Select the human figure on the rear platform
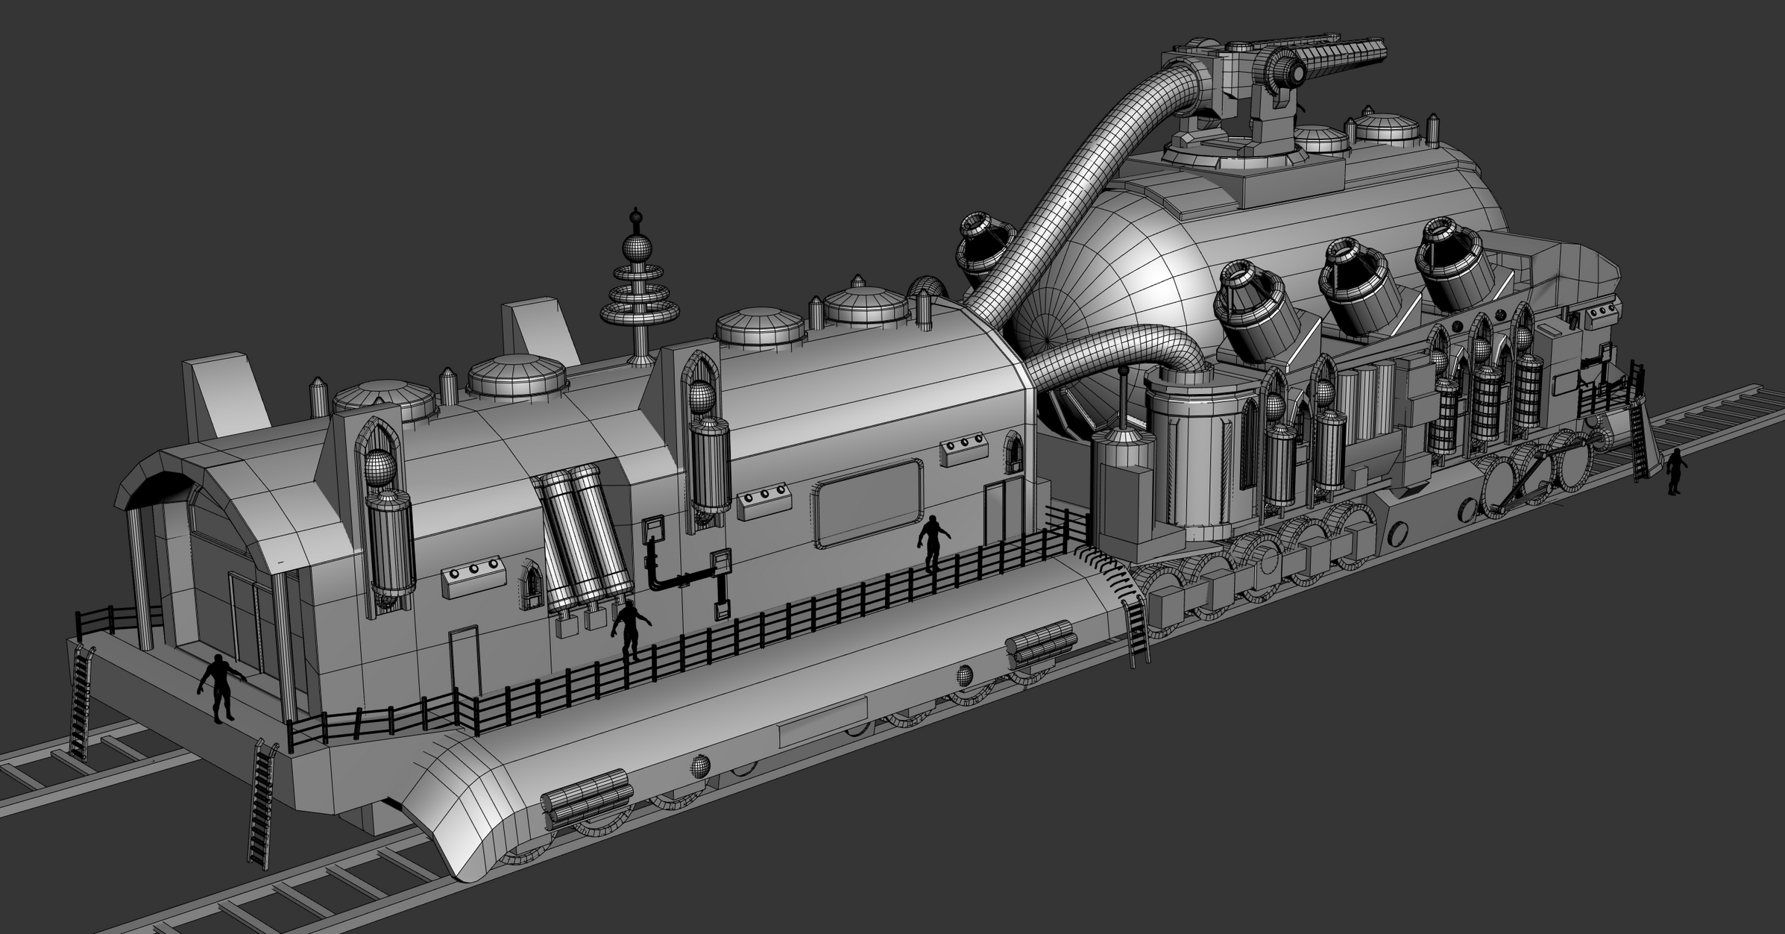This screenshot has height=934, width=1785. click(x=219, y=688)
